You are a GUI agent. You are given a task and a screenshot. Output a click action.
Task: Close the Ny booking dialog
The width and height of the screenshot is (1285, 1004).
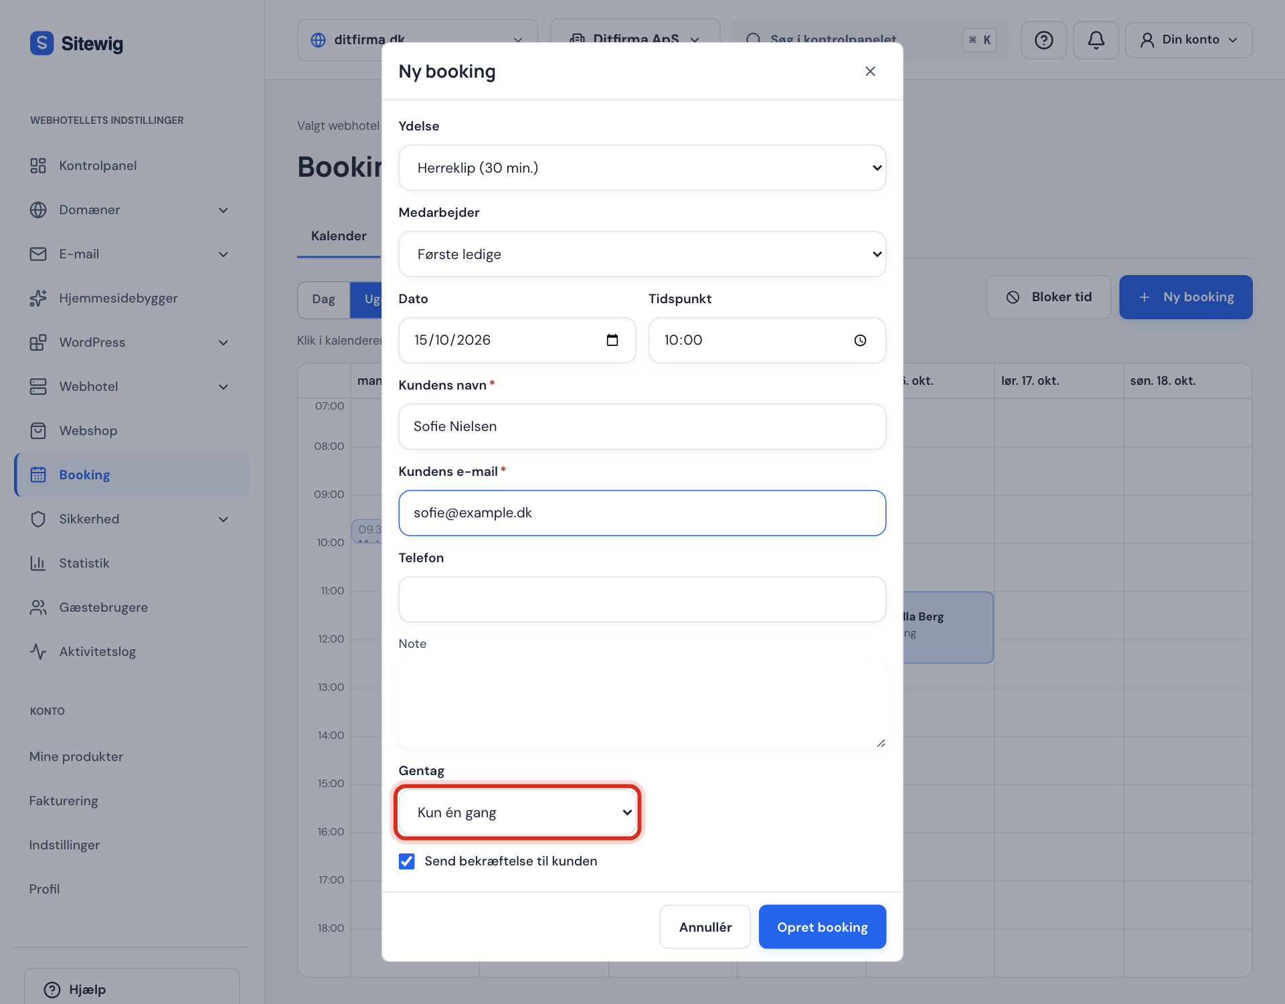(870, 71)
